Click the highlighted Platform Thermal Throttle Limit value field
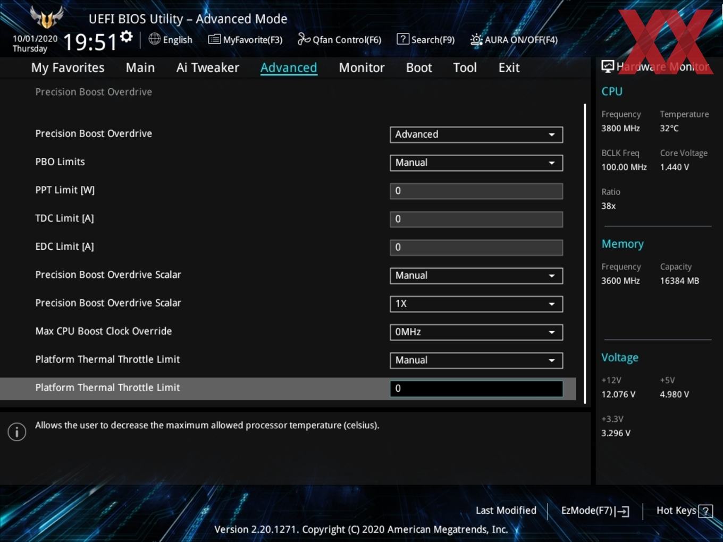 click(476, 388)
